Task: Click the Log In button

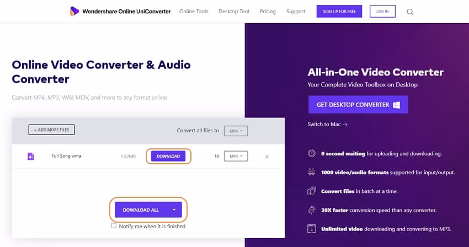Action: (x=382, y=12)
